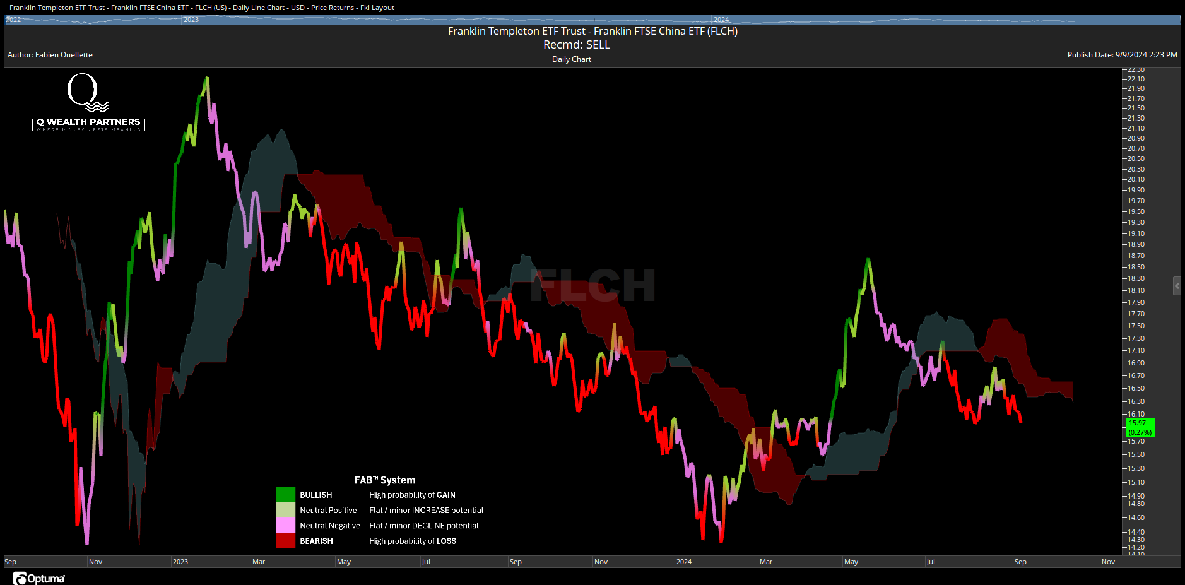Viewport: 1185px width, 585px height.
Task: Expand the collapsed side panel arrow
Action: tap(1177, 286)
